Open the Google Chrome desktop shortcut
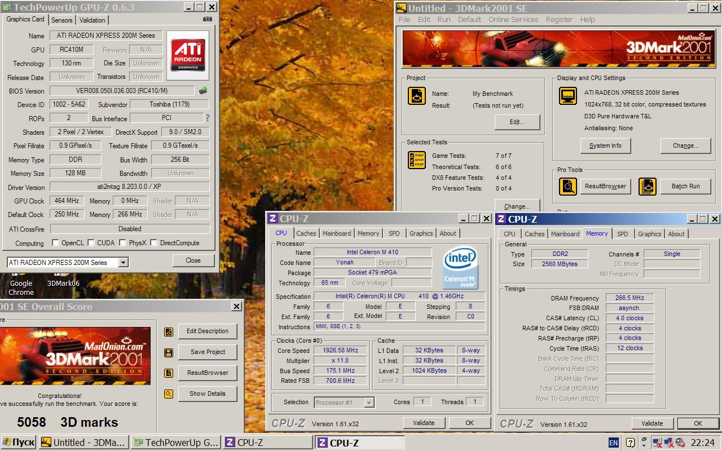Screen dimensions: 722x451 (x=21, y=284)
